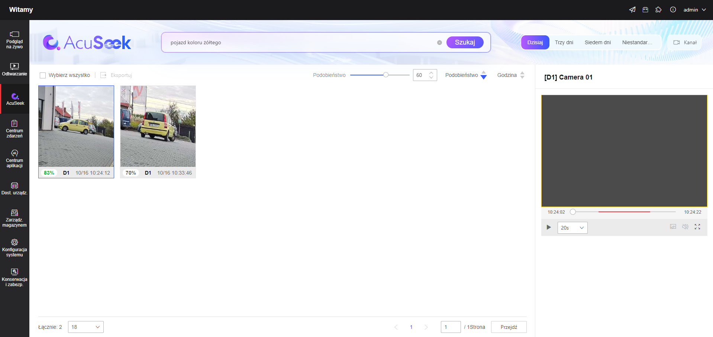Check the Wybierz wszystko checkbox
Screen dimensions: 713x337
click(x=43, y=75)
